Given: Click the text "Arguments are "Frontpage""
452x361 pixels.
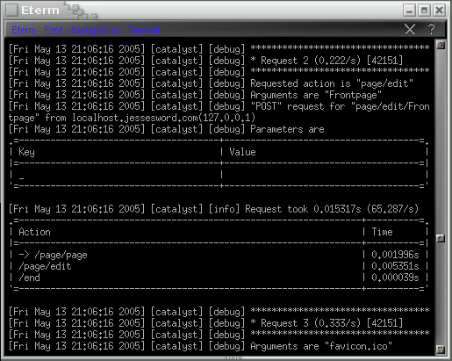Looking at the screenshot, I should [x=316, y=95].
